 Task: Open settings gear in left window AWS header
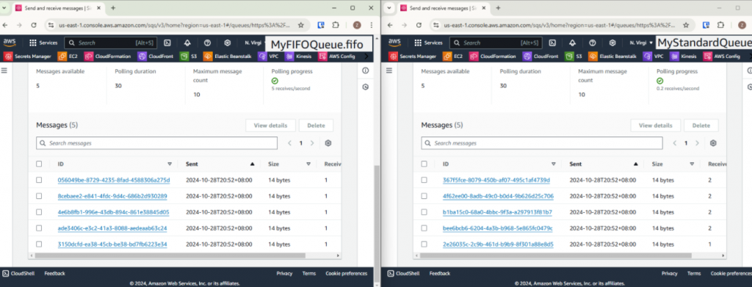pos(228,43)
